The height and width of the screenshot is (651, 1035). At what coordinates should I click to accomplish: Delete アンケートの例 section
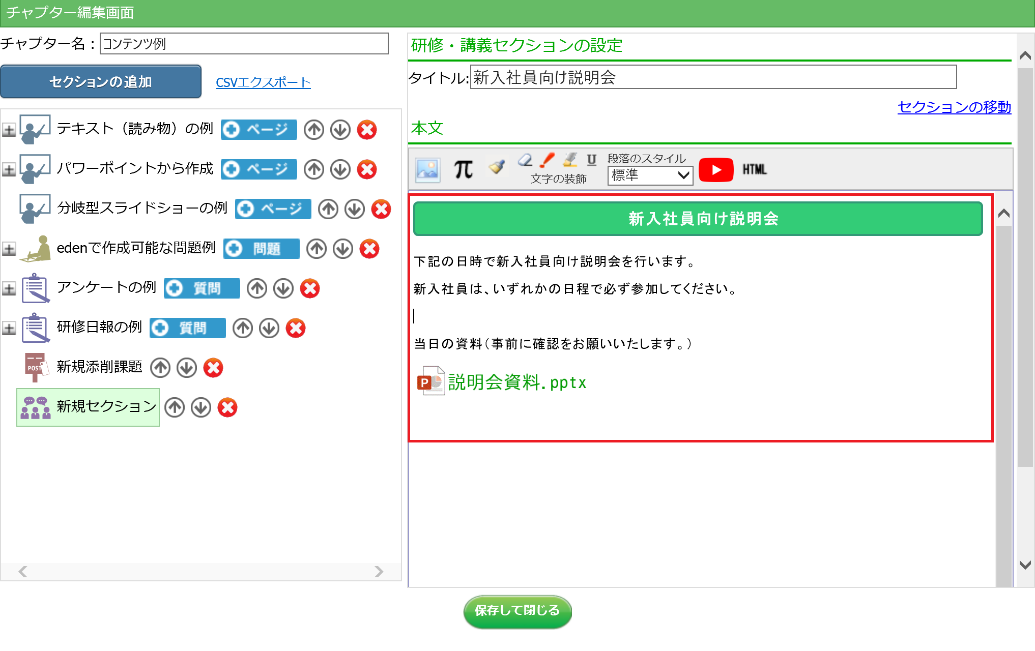[x=310, y=288]
